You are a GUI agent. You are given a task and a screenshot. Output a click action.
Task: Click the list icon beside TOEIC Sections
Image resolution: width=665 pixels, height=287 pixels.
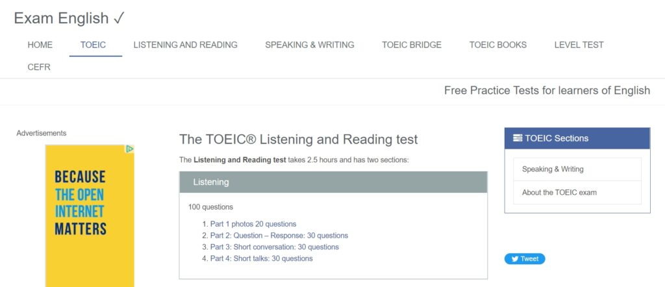pyautogui.click(x=518, y=138)
